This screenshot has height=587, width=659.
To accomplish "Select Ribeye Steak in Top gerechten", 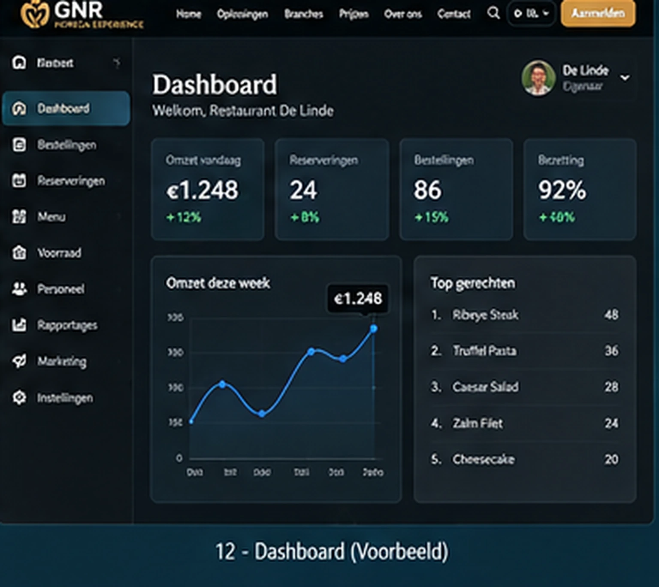I will pyautogui.click(x=524, y=315).
